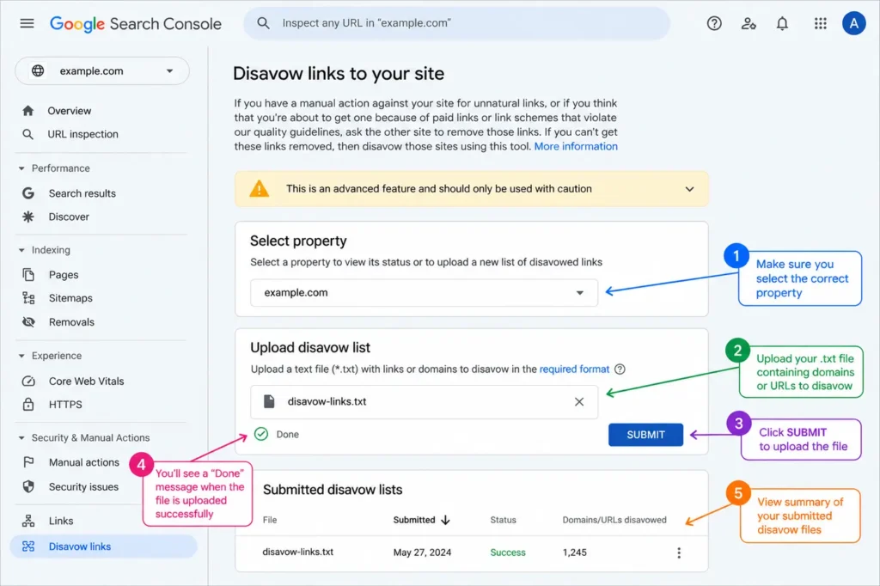Open more options for disavow-links.txt row
The width and height of the screenshot is (880, 586).
(679, 552)
